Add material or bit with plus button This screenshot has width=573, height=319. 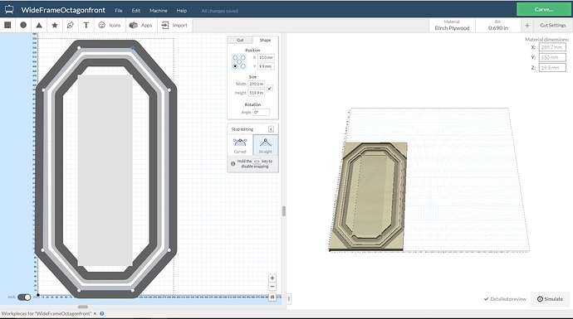click(527, 26)
